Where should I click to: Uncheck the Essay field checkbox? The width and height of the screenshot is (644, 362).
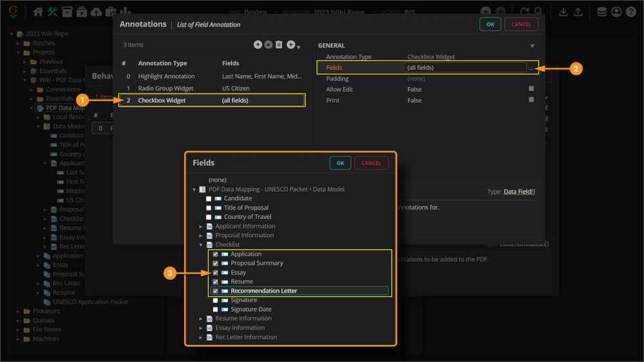[x=216, y=273]
